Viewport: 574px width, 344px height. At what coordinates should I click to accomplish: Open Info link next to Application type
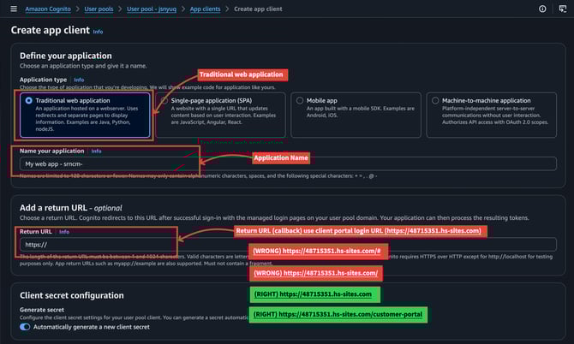(x=79, y=80)
